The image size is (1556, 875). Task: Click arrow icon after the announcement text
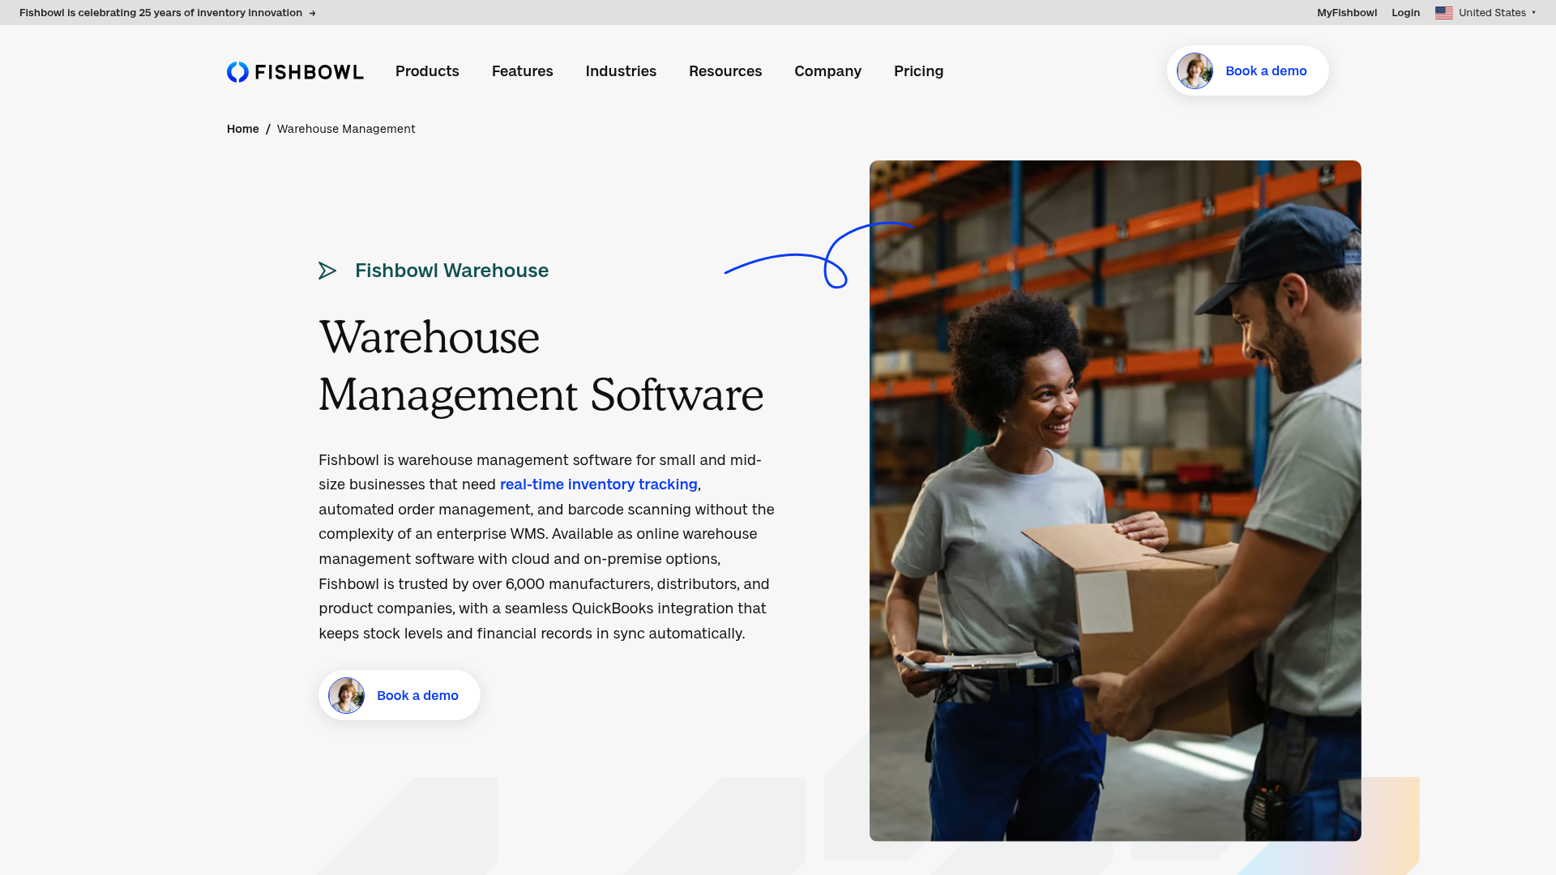click(x=312, y=13)
